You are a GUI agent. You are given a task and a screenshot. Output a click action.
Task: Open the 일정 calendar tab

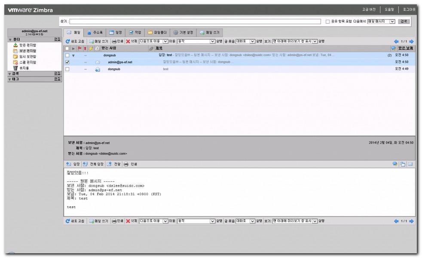pos(115,32)
